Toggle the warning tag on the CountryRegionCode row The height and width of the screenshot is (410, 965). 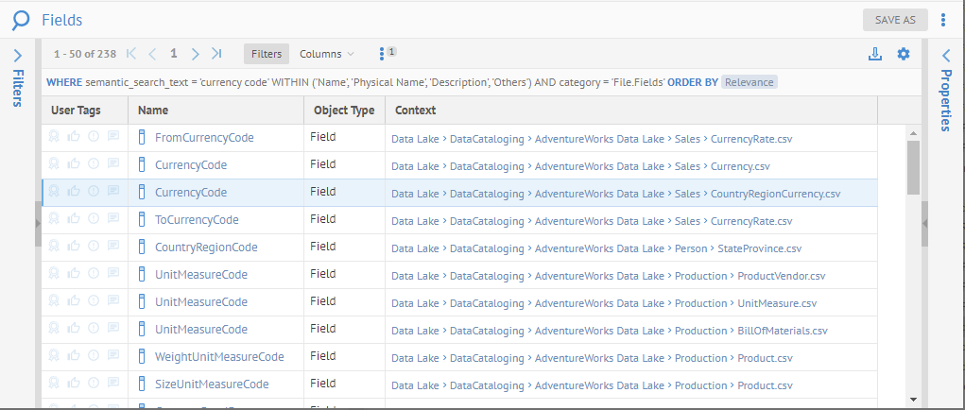(x=94, y=248)
